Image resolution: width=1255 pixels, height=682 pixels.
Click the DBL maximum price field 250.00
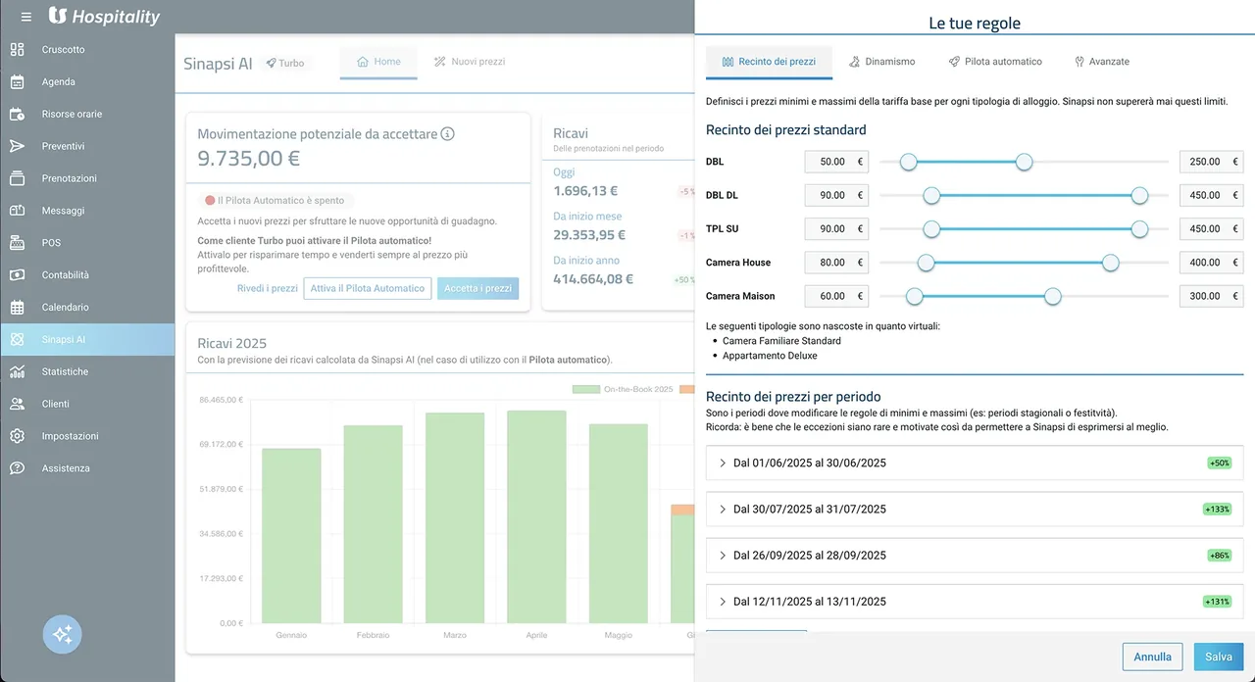1211,162
